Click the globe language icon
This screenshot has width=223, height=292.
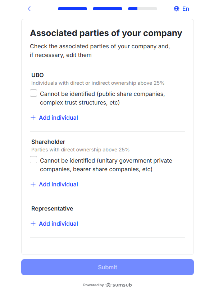pos(177,9)
